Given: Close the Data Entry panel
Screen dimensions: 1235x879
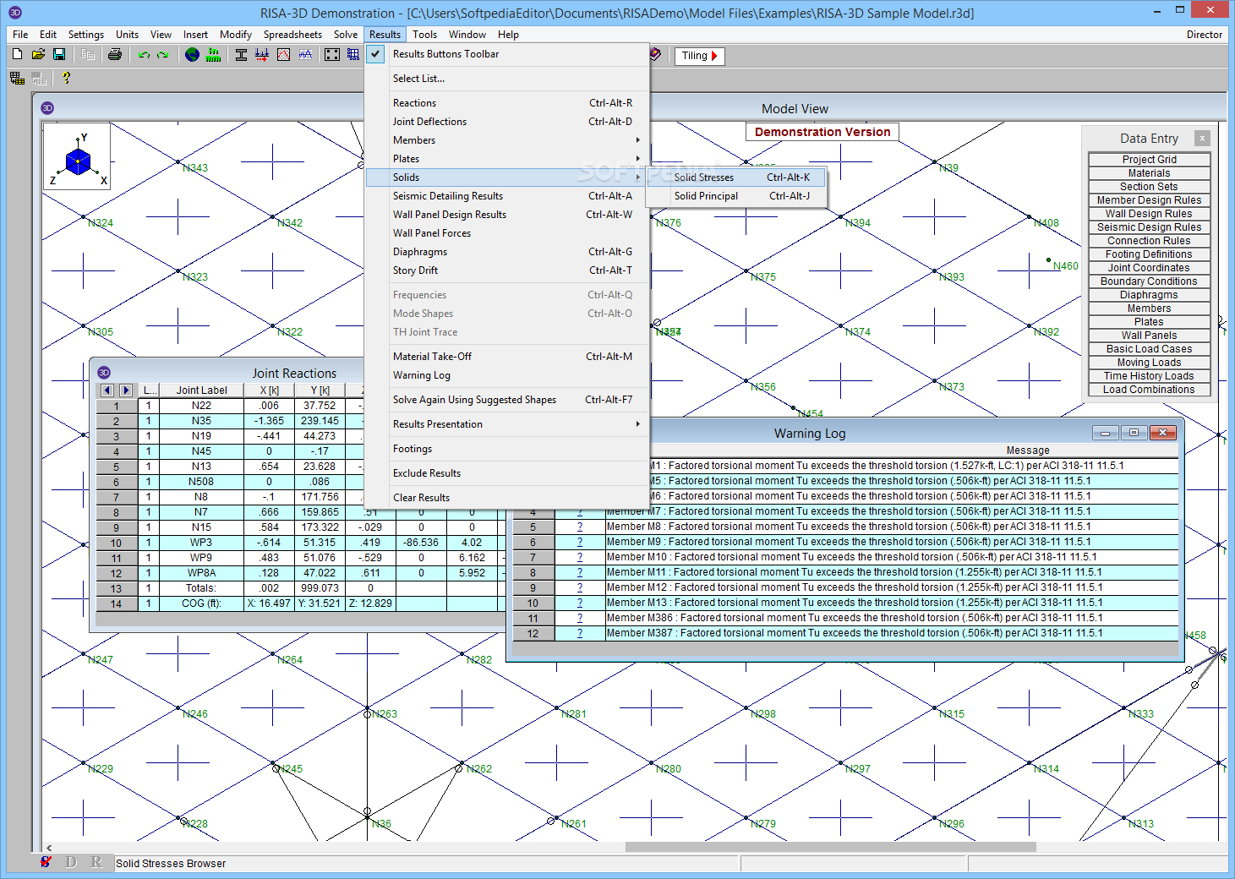Looking at the screenshot, I should (1202, 138).
